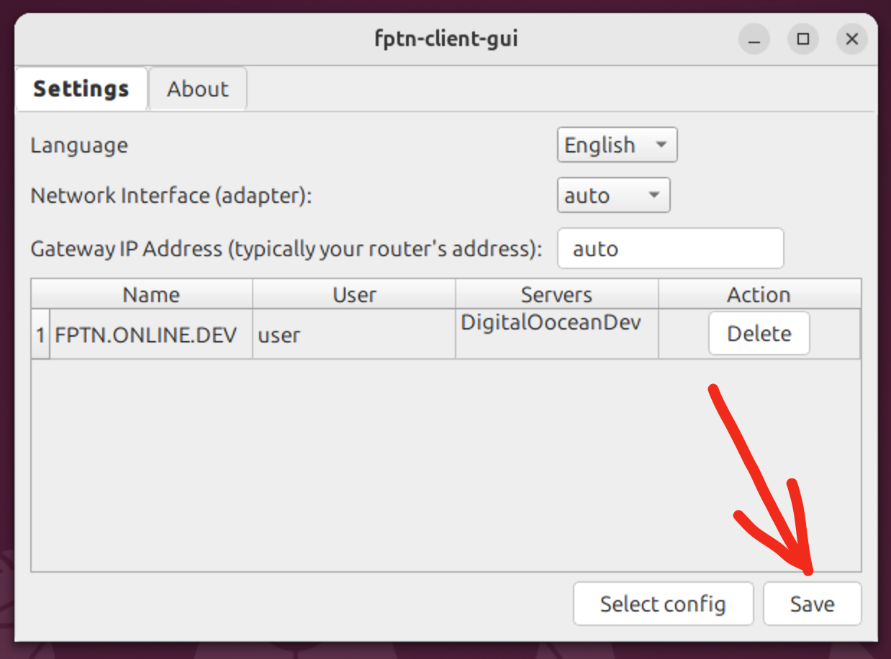Image resolution: width=891 pixels, height=659 pixels.
Task: Click the fptn-client-gui title bar text
Action: click(445, 39)
